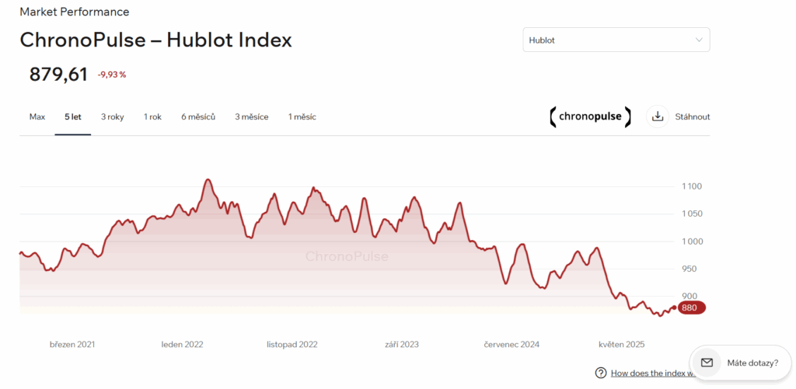
Task: Switch to the 5 let tab
Action: click(x=73, y=117)
